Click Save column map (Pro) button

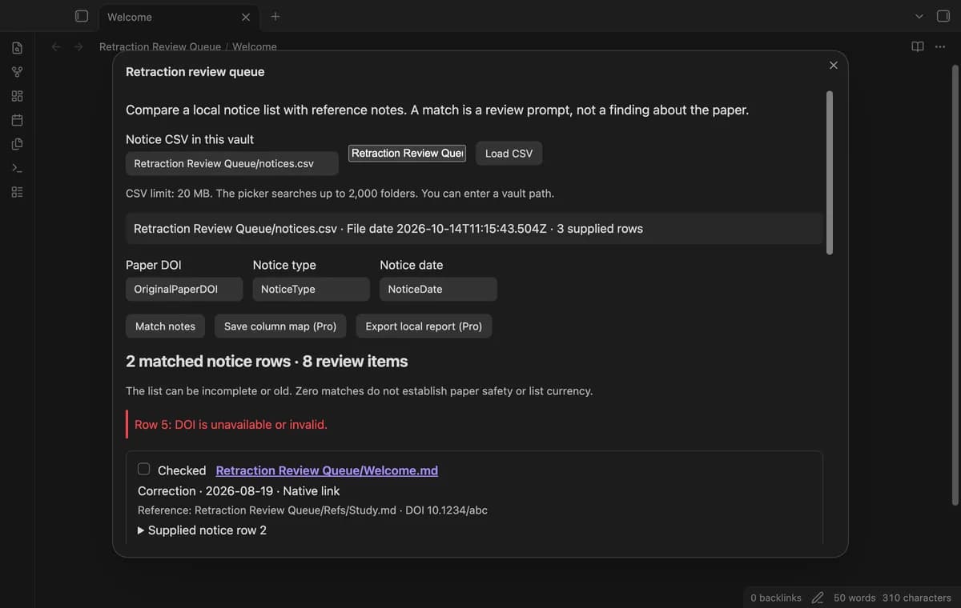click(280, 326)
